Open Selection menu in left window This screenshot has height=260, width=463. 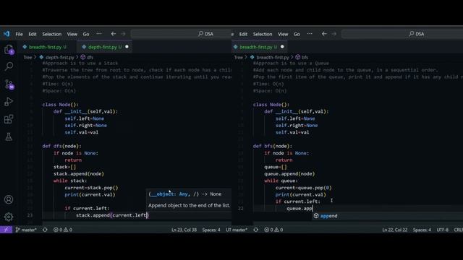(51, 34)
